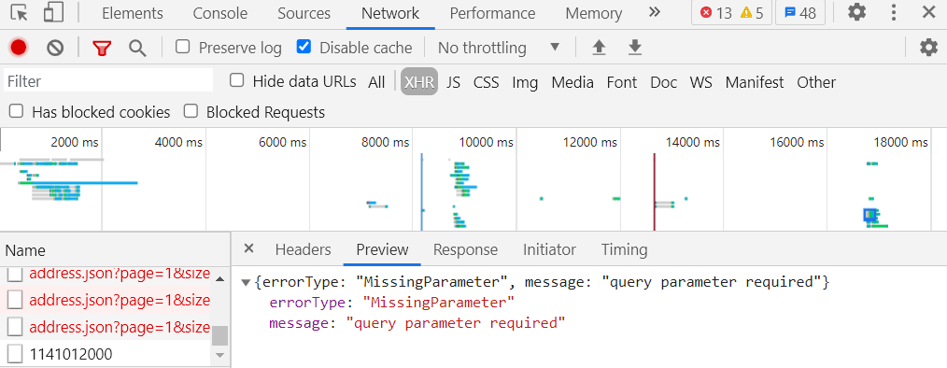Open the Headers tab of request
Image resolution: width=947 pixels, height=368 pixels.
pyautogui.click(x=304, y=249)
